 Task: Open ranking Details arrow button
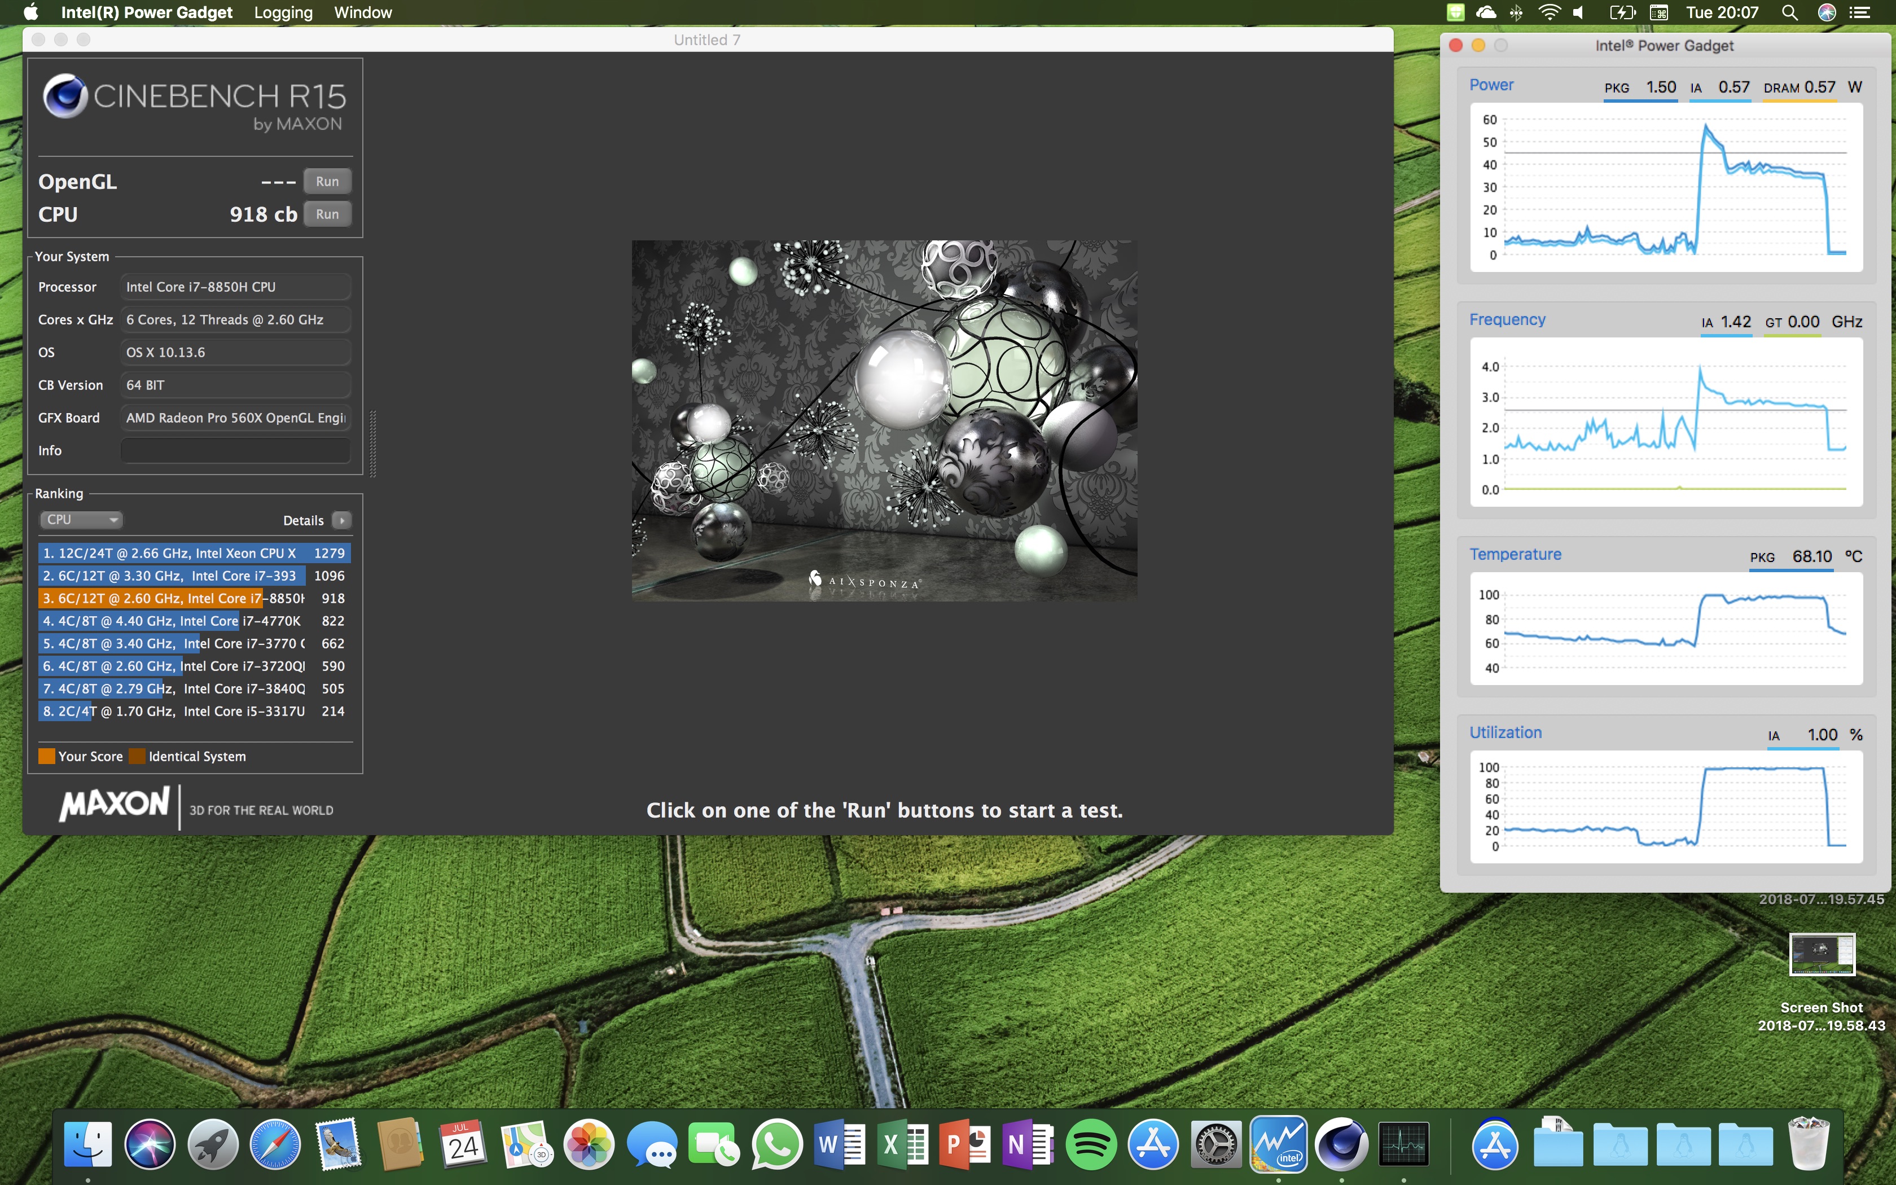[x=341, y=520]
